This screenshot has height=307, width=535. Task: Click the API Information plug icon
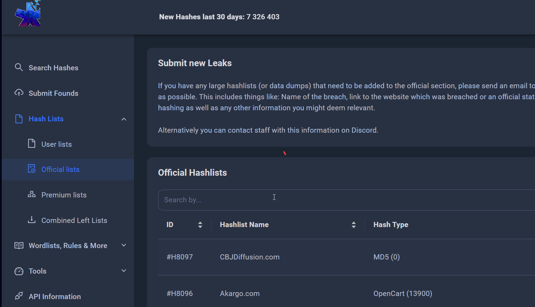(x=19, y=296)
